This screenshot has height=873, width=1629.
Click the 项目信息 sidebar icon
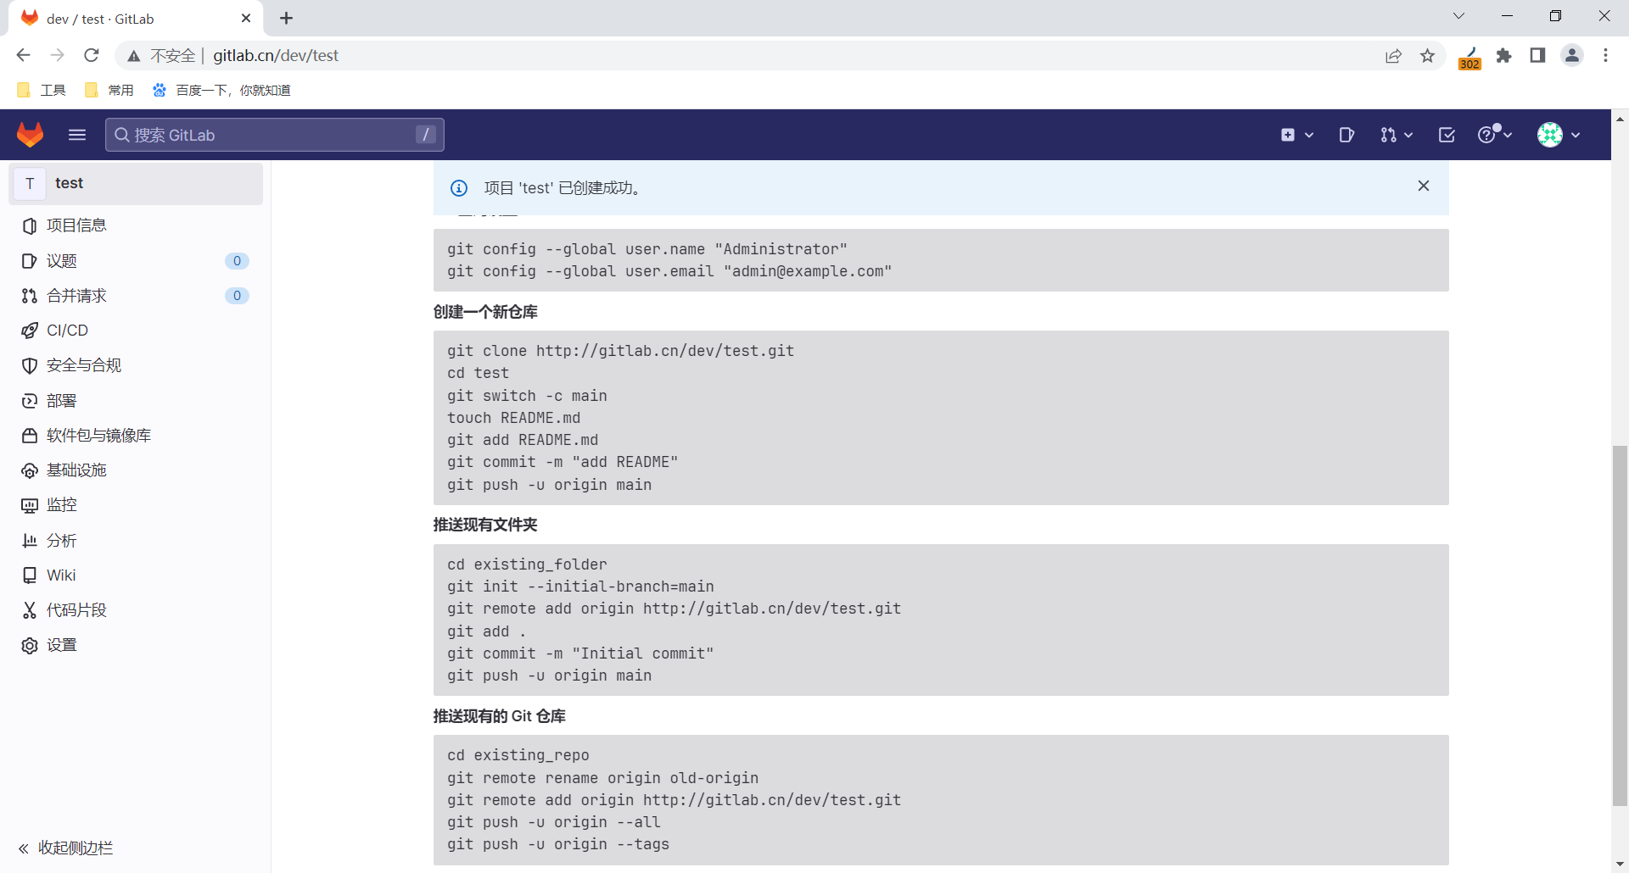pos(30,225)
